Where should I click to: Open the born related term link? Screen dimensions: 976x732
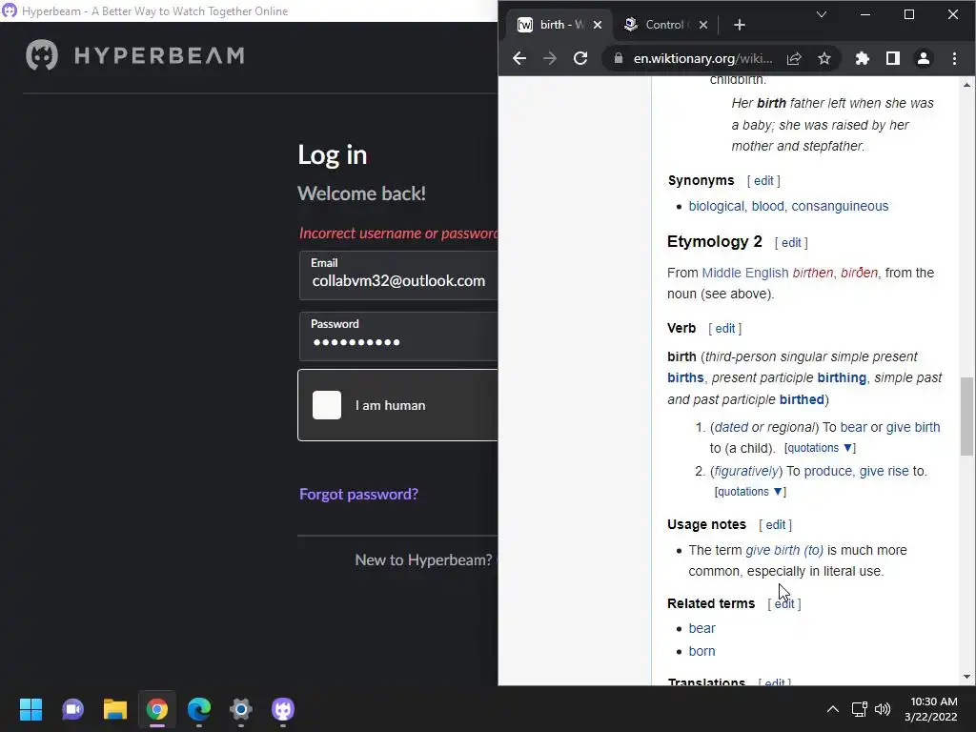click(701, 652)
